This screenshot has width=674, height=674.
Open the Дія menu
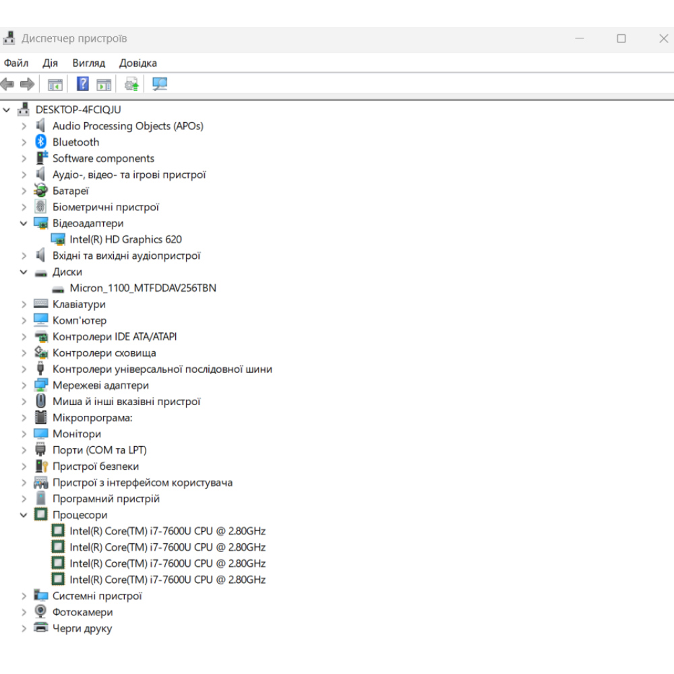coord(50,63)
